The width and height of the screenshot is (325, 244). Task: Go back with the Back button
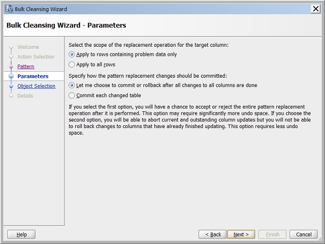(213, 234)
